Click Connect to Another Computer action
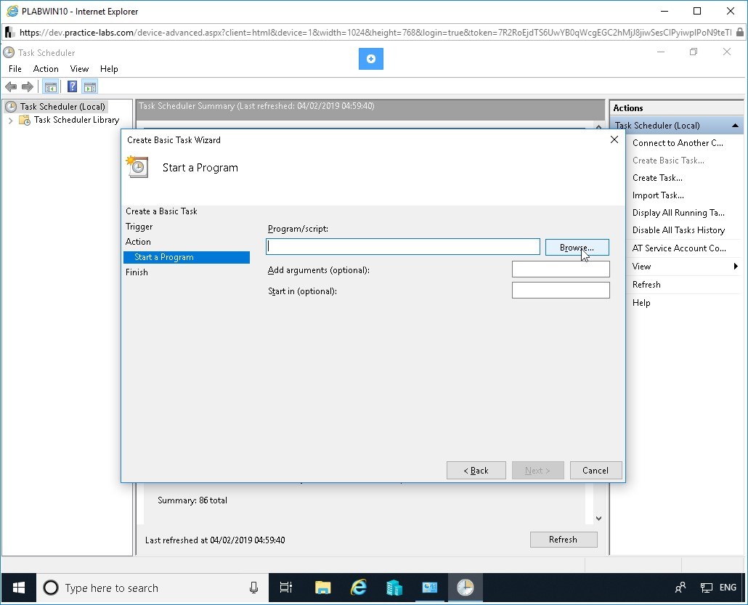Screen dimensions: 748x605 pyautogui.click(x=678, y=142)
